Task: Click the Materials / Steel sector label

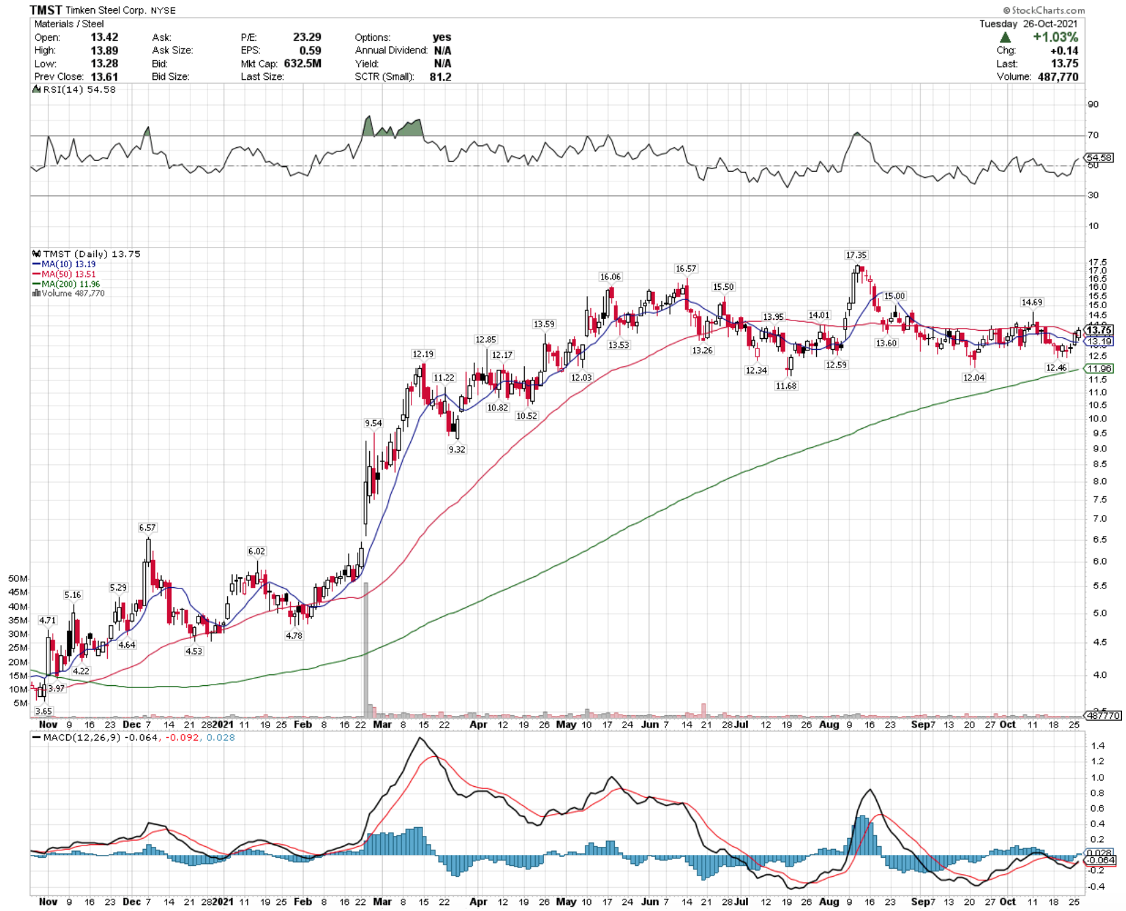Action: point(69,24)
